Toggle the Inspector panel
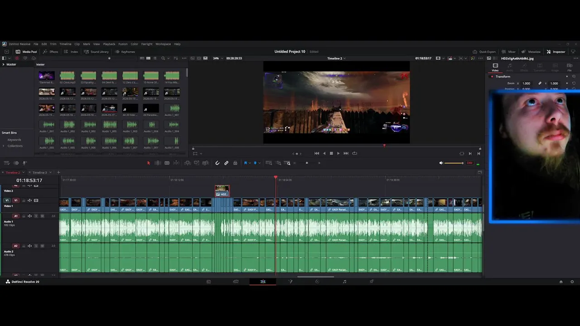This screenshot has height=326, width=580. pyautogui.click(x=556, y=52)
